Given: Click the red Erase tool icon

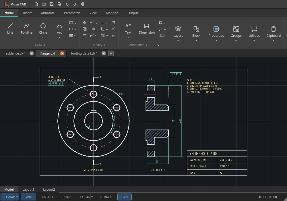Looking at the screenshot, I should (113, 23).
